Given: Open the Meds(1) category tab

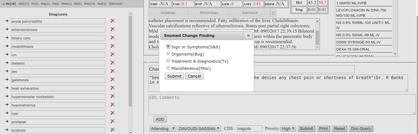Looking at the screenshot, I should tap(66, 4).
